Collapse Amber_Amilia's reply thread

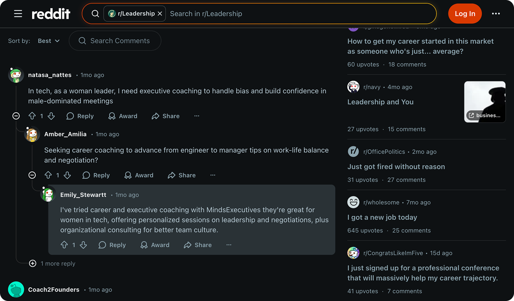click(x=32, y=175)
